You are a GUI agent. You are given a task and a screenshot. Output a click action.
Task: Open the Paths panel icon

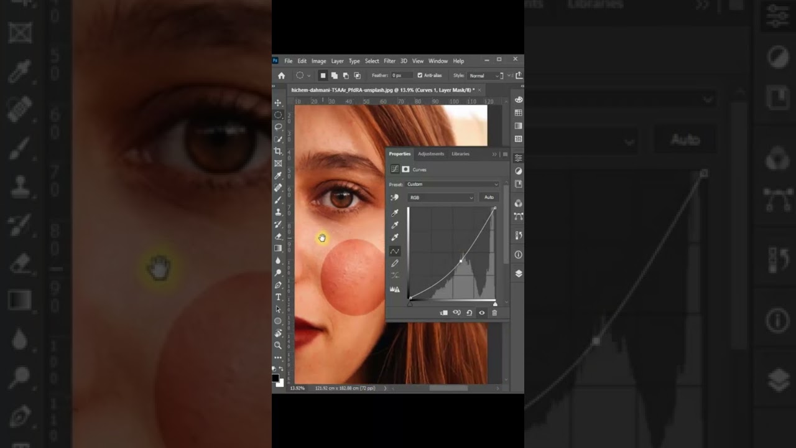click(x=518, y=217)
